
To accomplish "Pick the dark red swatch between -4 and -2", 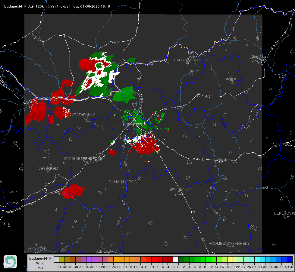I will point(170,260).
